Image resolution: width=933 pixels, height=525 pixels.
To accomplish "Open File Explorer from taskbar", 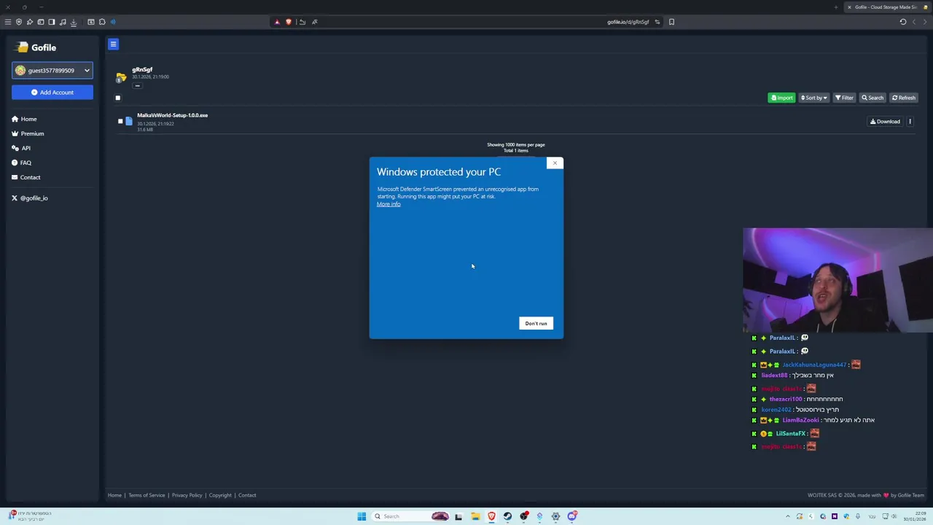I will 475,516.
